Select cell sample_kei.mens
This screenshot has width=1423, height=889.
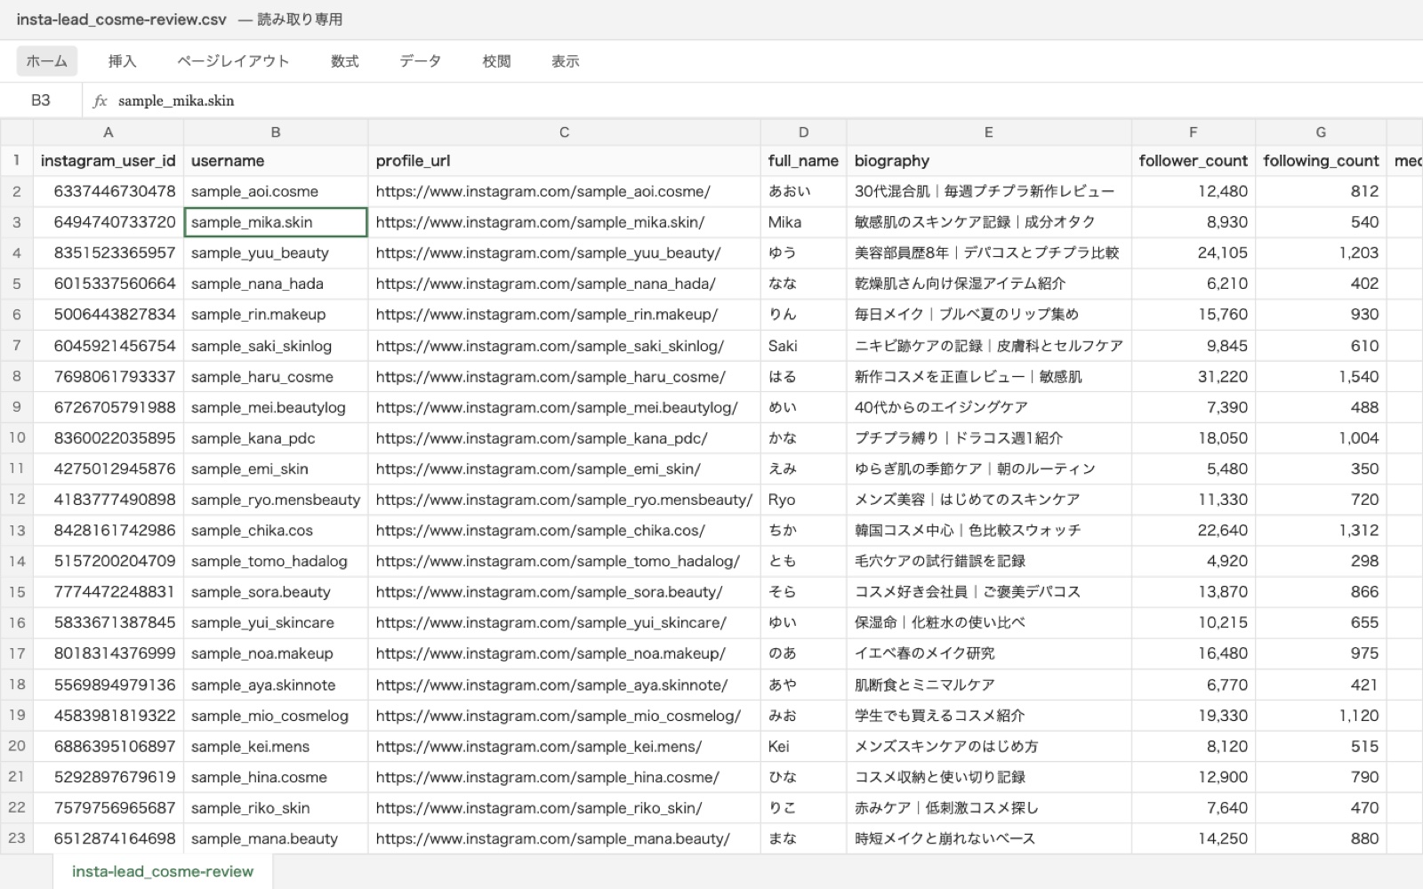click(276, 746)
